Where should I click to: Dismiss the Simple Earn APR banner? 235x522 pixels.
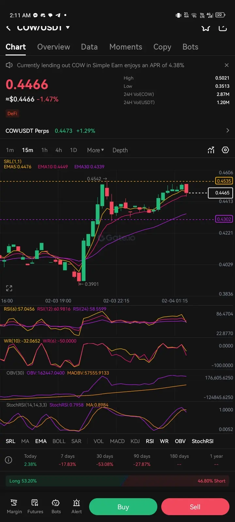pos(227,65)
